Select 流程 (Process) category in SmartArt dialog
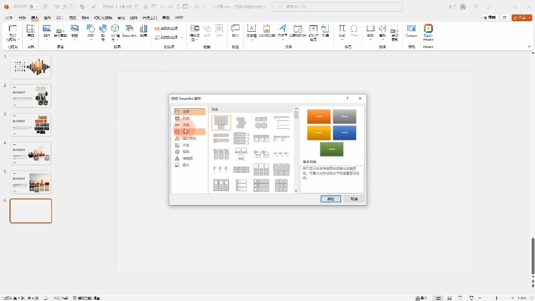Image resolution: width=535 pixels, height=301 pixels. (x=189, y=125)
